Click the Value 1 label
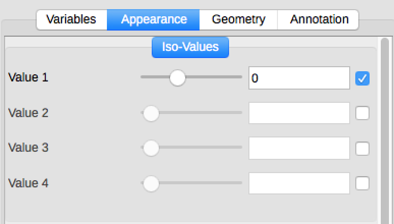Viewport: 394px width, 224px height. 28,78
